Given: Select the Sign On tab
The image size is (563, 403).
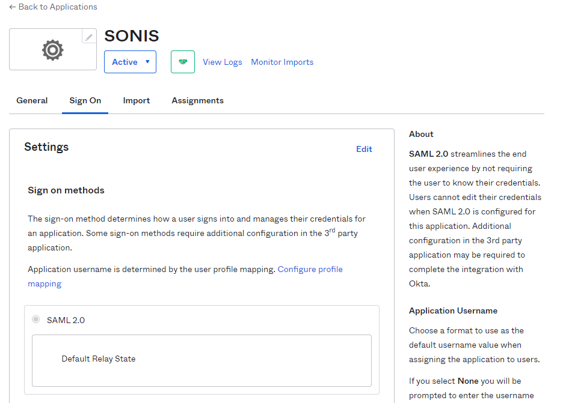Looking at the screenshot, I should [x=85, y=100].
